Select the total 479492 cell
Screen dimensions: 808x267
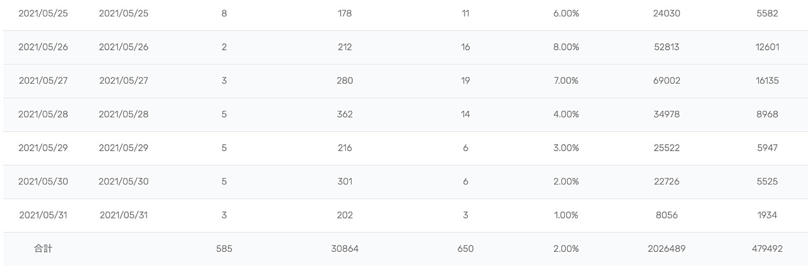coord(768,249)
